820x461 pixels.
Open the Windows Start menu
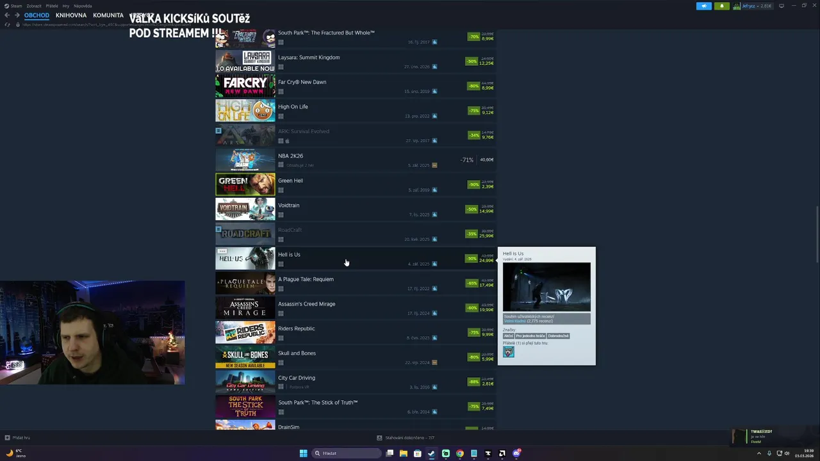click(303, 453)
